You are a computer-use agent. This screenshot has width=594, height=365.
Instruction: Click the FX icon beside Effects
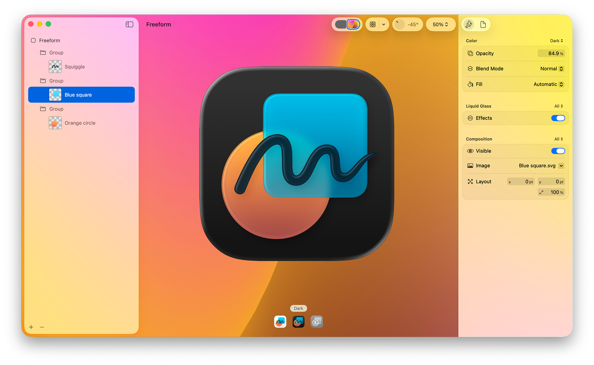pyautogui.click(x=471, y=118)
